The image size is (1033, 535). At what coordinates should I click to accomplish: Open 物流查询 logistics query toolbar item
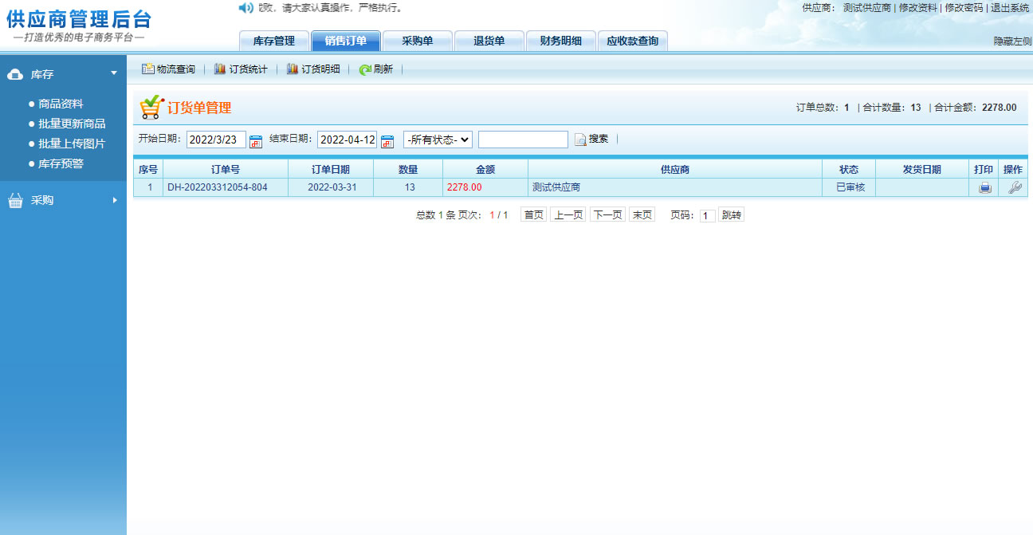pyautogui.click(x=168, y=69)
